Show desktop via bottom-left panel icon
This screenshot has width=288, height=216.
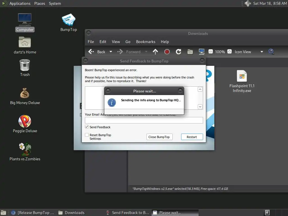click(3, 213)
